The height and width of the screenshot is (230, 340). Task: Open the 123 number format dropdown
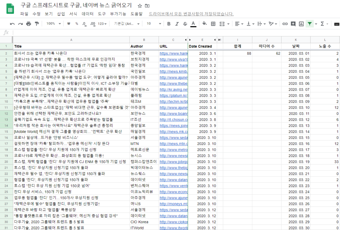point(102,24)
